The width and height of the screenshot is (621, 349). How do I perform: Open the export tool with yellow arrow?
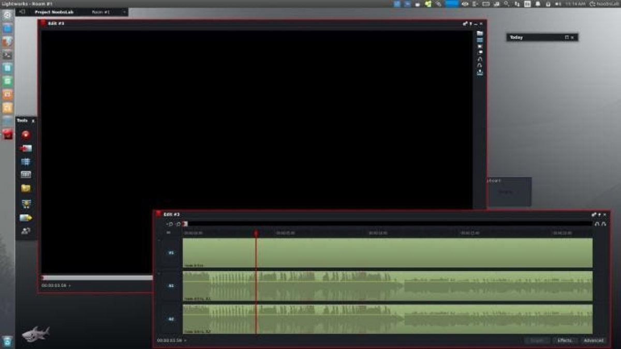[26, 218]
